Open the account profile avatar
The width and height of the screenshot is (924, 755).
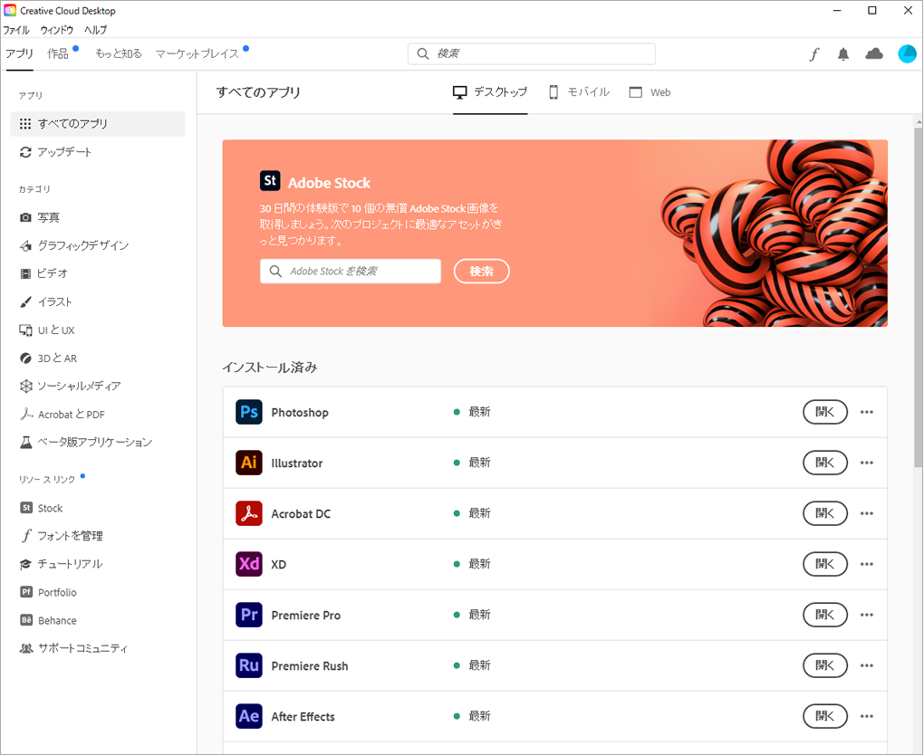(907, 53)
